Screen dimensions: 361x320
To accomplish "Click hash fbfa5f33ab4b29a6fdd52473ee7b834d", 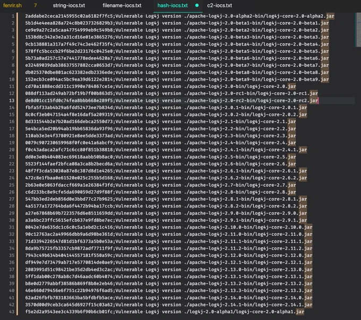I will (70, 108).
